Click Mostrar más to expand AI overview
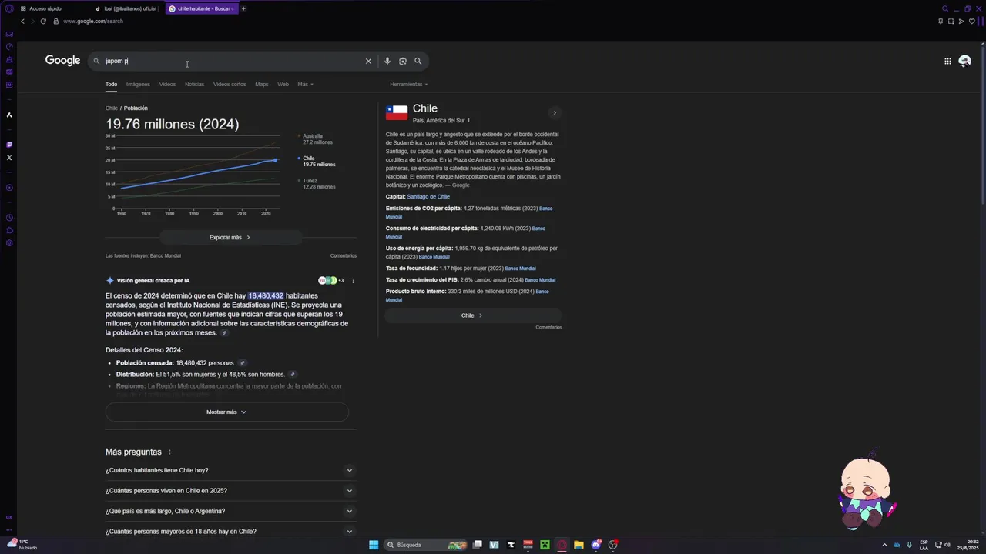986x554 pixels. 226,412
